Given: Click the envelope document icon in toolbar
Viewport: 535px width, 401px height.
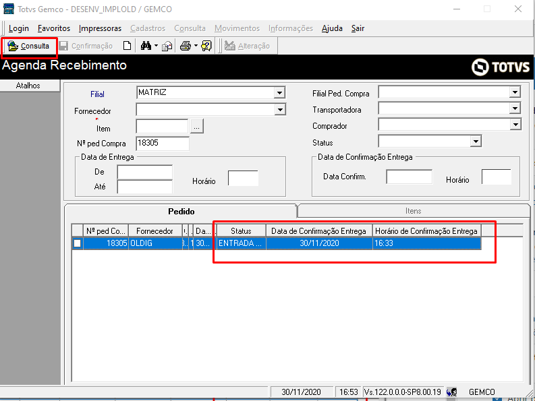Looking at the screenshot, I should [167, 46].
